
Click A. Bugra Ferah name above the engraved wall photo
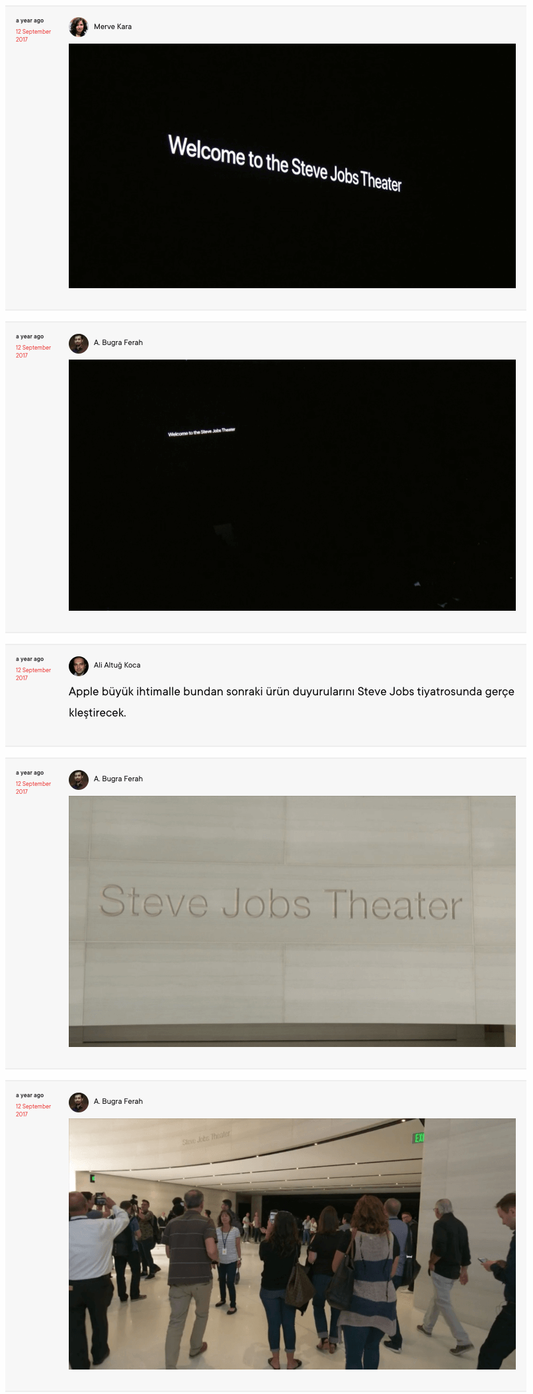[118, 779]
